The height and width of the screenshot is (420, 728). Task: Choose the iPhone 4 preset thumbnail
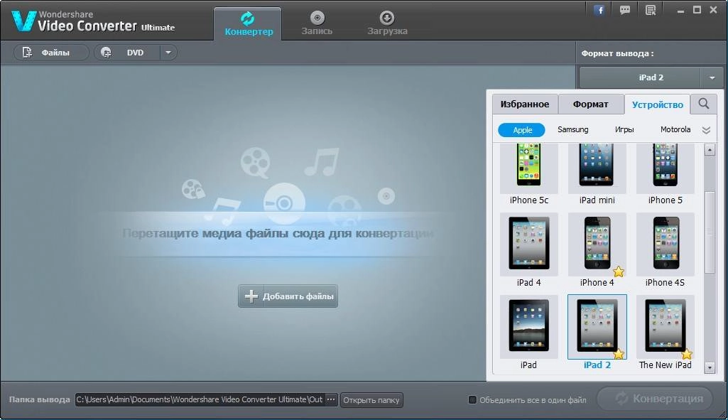click(597, 243)
